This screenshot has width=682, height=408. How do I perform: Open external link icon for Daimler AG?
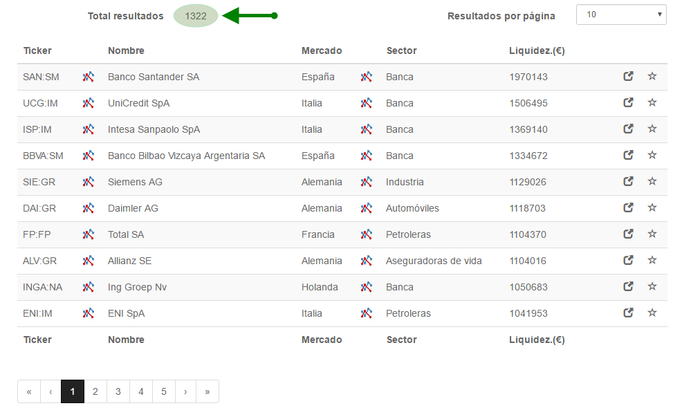tap(628, 208)
